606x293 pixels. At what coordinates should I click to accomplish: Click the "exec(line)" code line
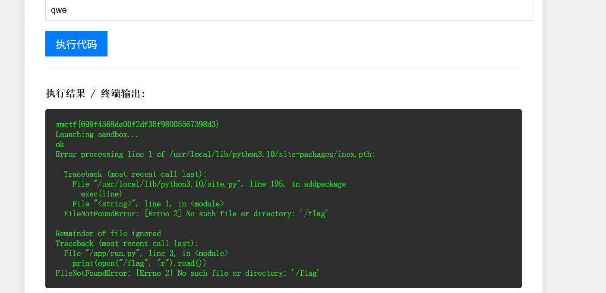[x=101, y=194]
